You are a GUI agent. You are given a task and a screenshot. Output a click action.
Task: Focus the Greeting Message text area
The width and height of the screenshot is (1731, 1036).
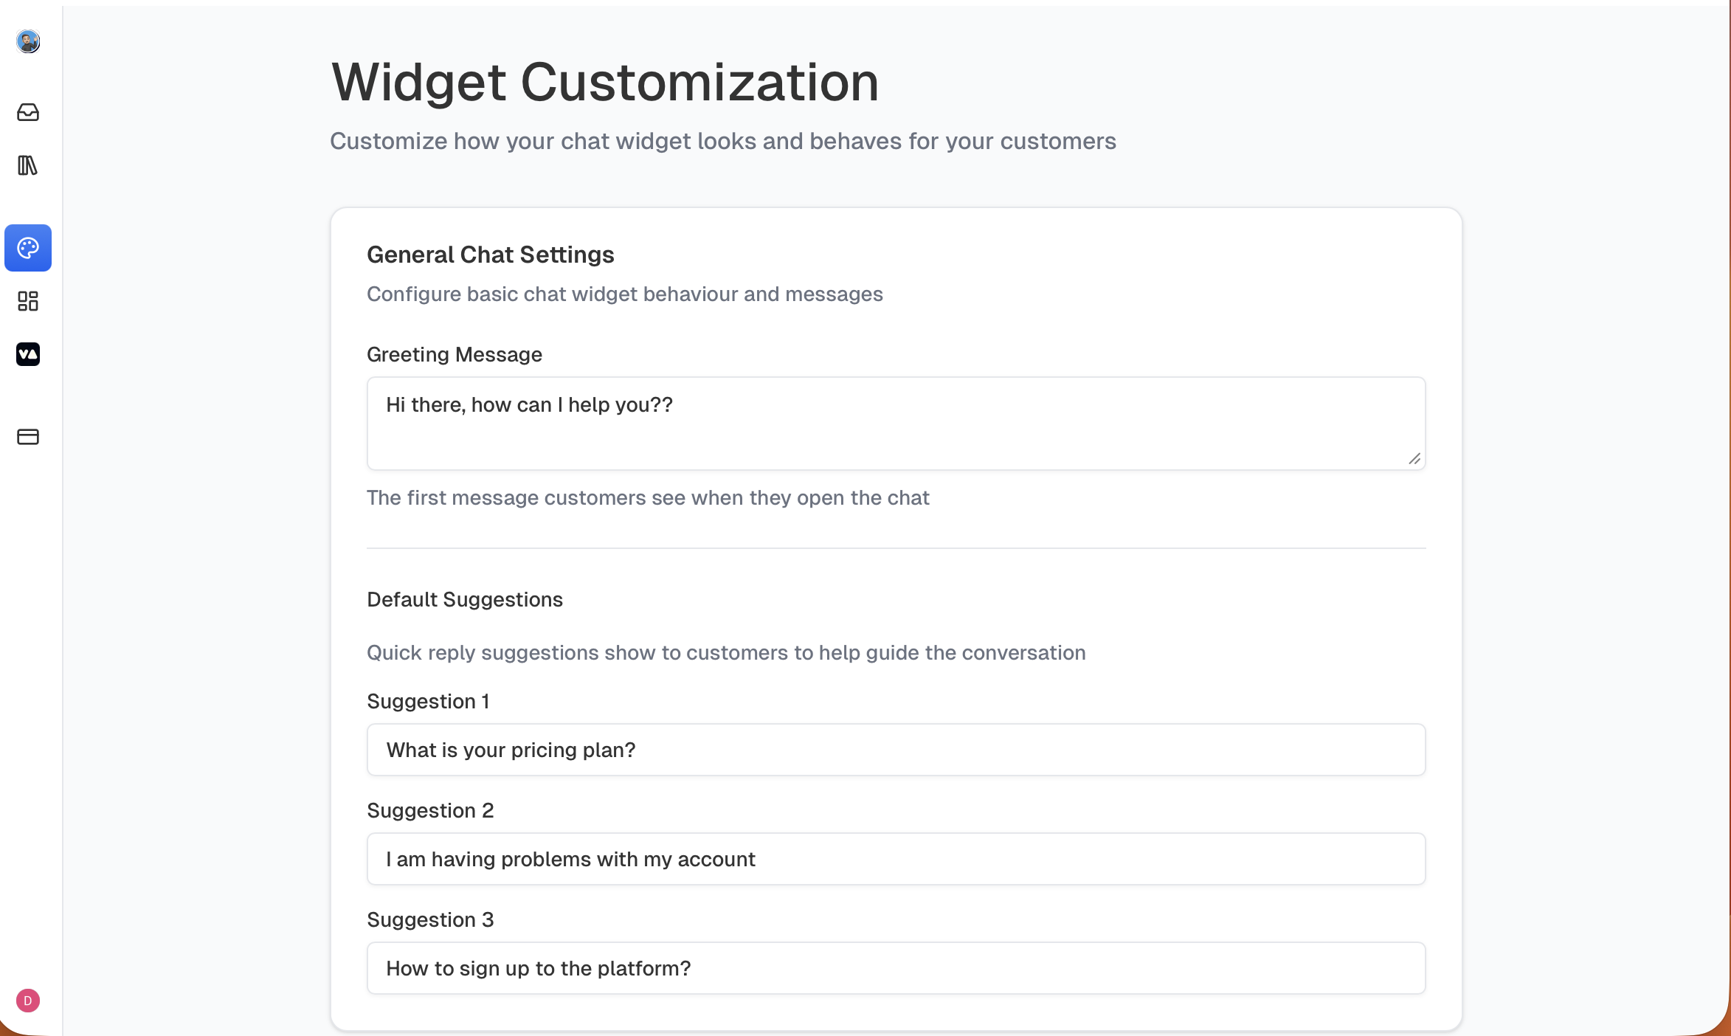[896, 424]
